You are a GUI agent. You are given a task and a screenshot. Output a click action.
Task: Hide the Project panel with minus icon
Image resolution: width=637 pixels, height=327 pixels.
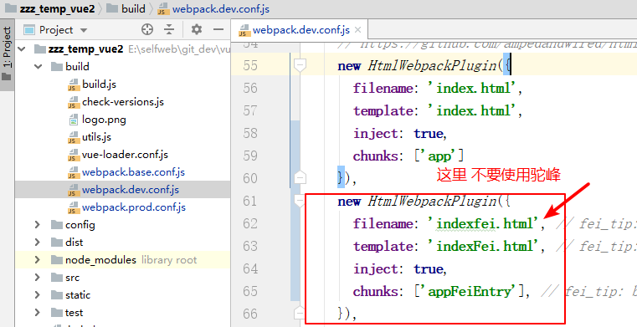coord(218,29)
